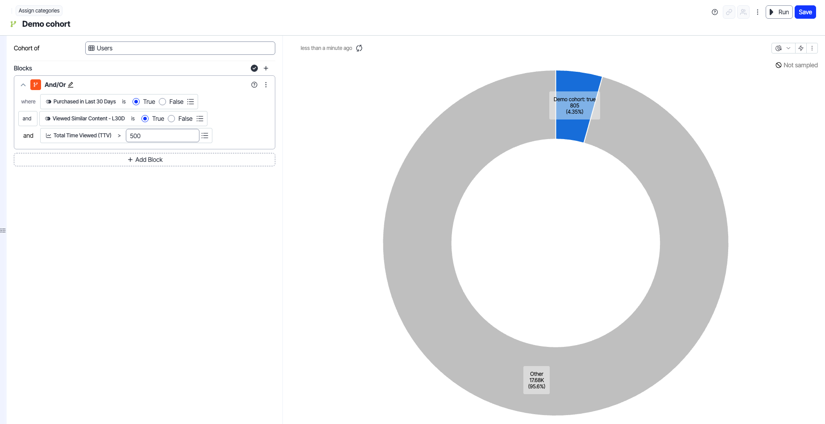The image size is (825, 424).
Task: Select False for Purchased in Last 30 Days
Action: click(x=163, y=102)
